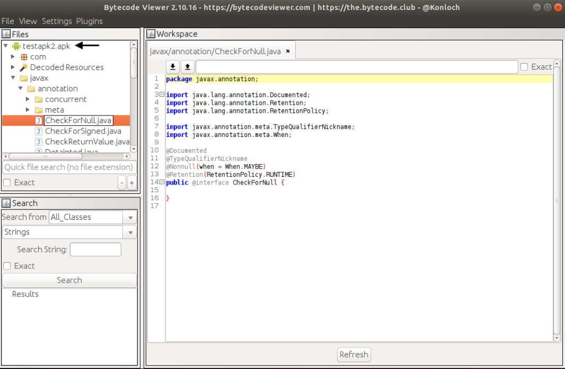565x369 pixels.
Task: Click the plus button in Files panel
Action: [x=131, y=183]
